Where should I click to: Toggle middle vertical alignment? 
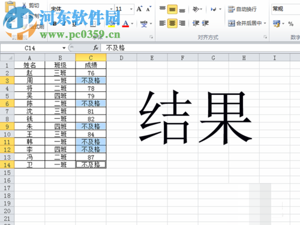coord(172,9)
